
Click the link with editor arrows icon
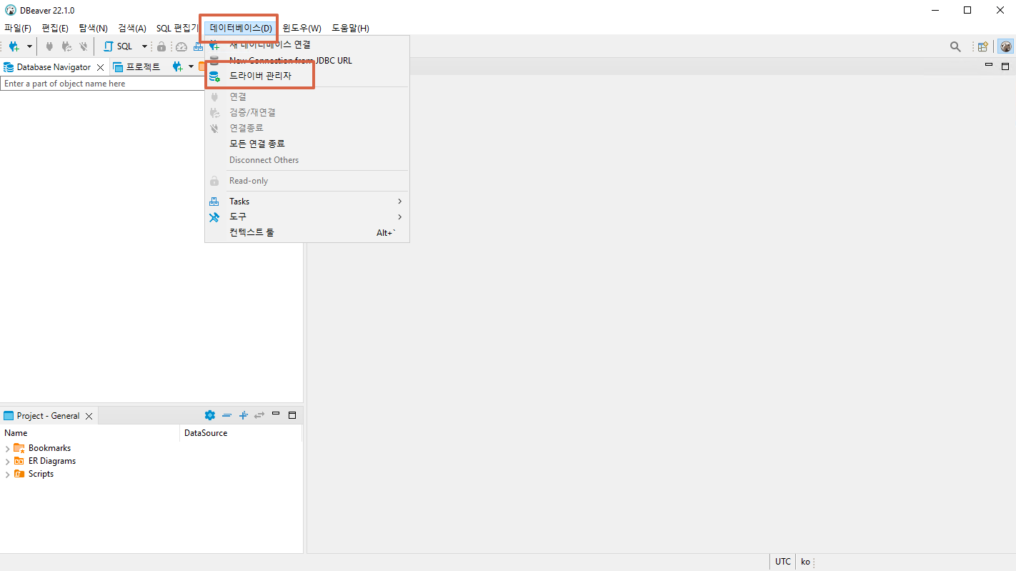(259, 415)
